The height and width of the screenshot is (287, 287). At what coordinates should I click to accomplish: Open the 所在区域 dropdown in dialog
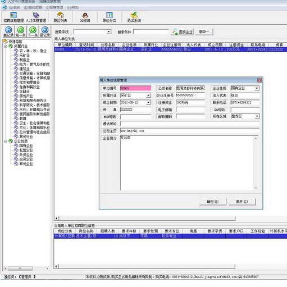click(x=257, y=116)
